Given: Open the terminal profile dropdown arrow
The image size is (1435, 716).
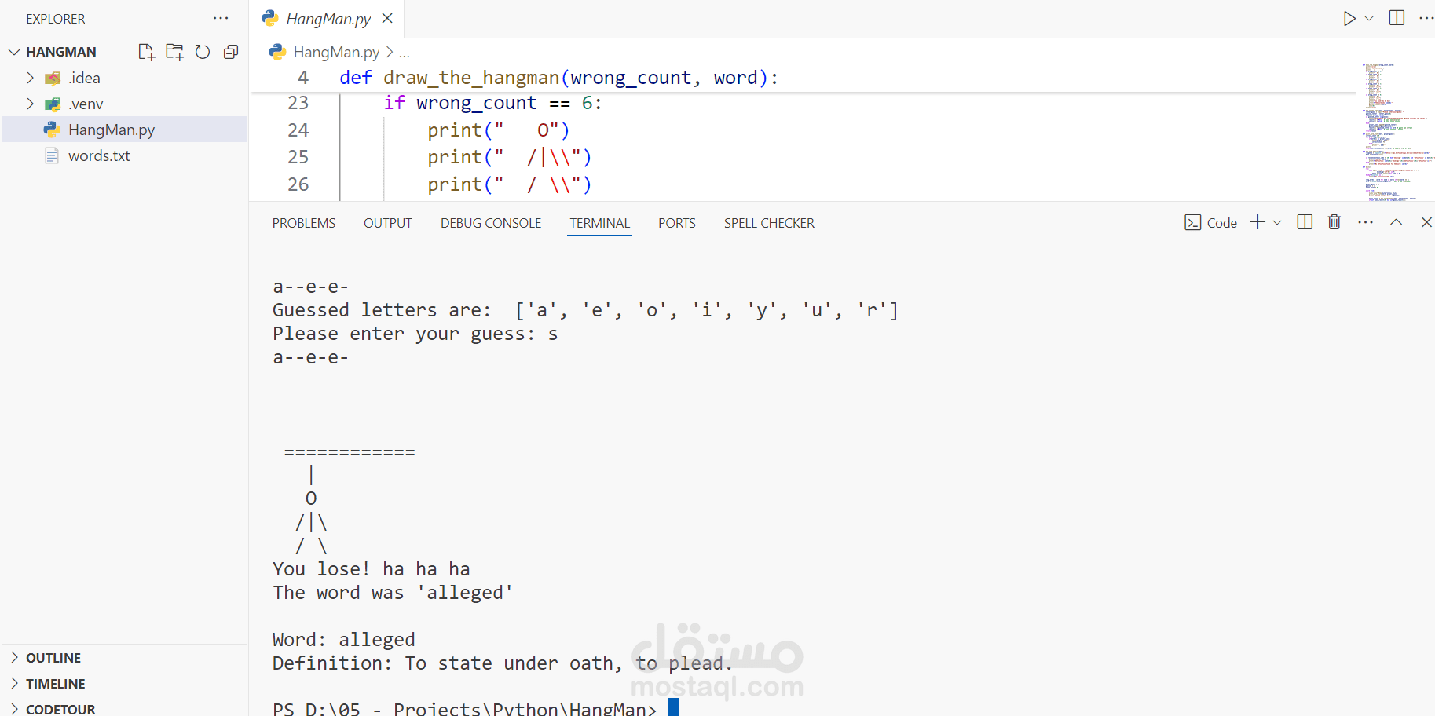Looking at the screenshot, I should (x=1276, y=222).
